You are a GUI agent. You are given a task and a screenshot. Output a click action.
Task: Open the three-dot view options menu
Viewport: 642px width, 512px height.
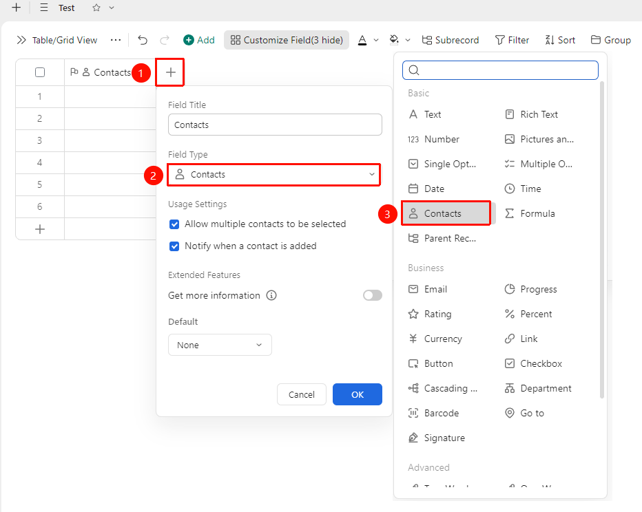pos(116,40)
